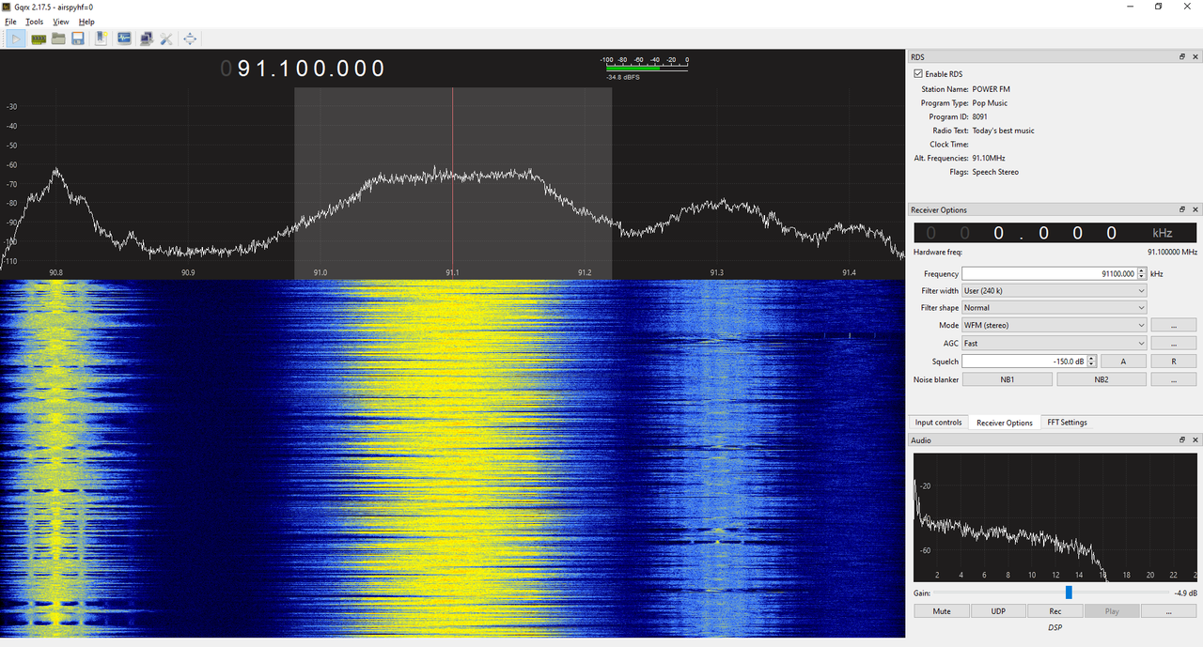Viewport: 1203px width, 647px height.
Task: Disable the Enable RDS checkbox
Action: coord(918,74)
